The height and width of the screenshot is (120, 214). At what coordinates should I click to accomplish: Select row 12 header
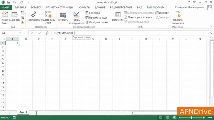tap(3, 87)
